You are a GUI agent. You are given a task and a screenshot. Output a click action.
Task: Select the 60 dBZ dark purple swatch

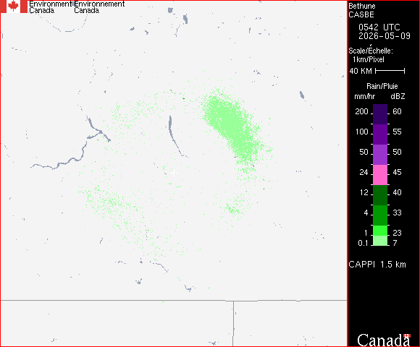pos(380,114)
